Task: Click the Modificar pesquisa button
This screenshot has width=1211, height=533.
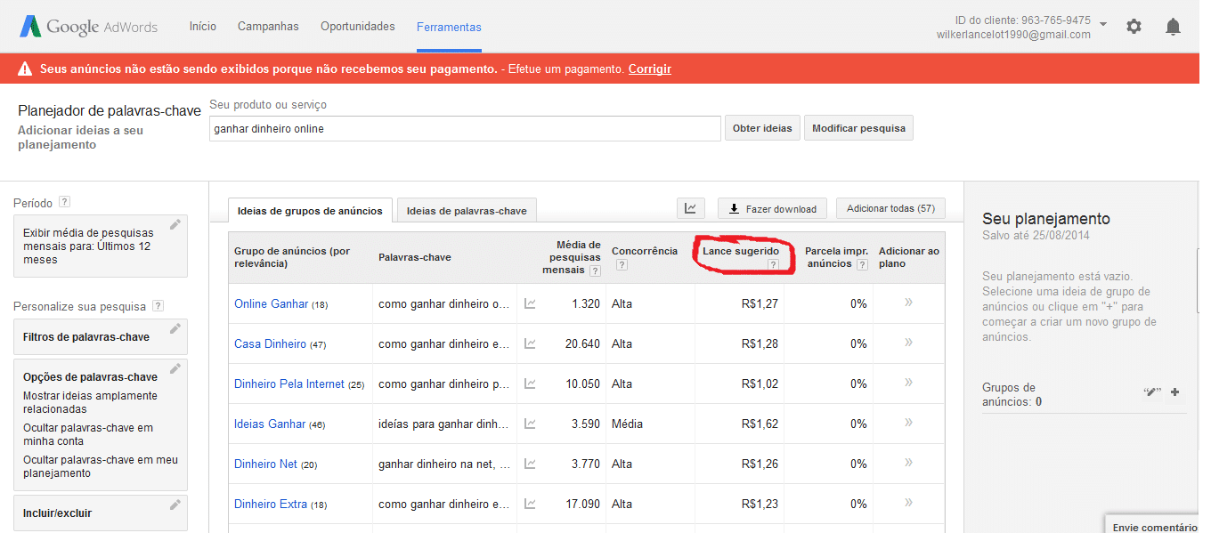Action: click(x=858, y=128)
